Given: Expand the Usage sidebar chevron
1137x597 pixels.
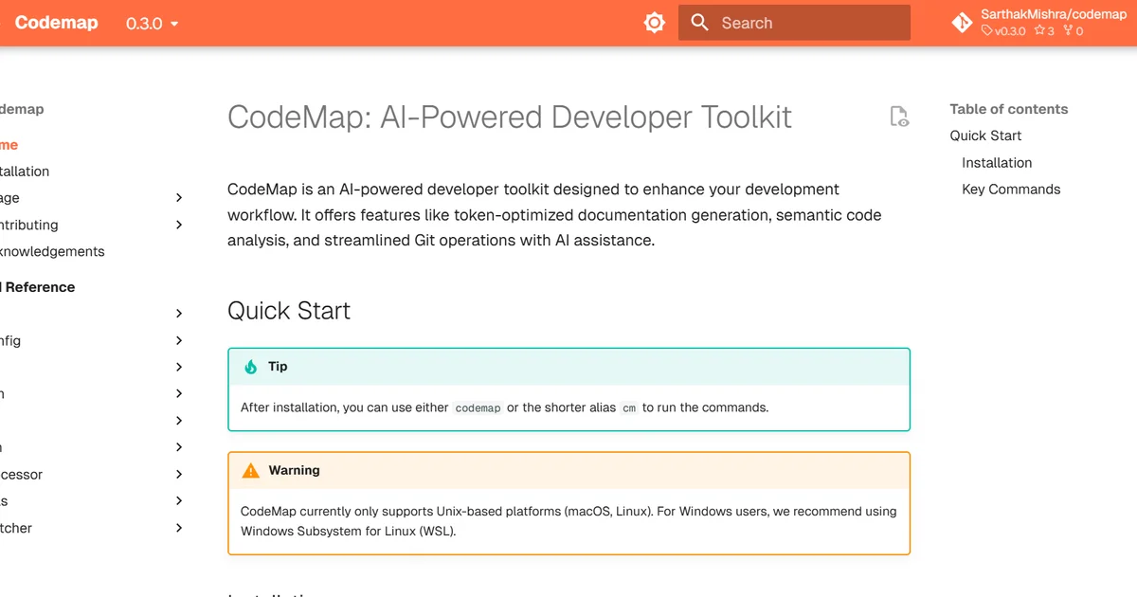Looking at the screenshot, I should tap(179, 198).
